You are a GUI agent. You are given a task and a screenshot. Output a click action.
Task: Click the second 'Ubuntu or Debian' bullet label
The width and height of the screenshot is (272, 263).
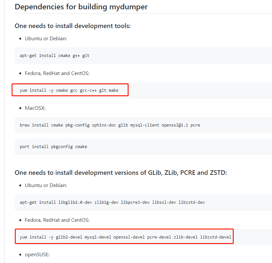point(45,185)
